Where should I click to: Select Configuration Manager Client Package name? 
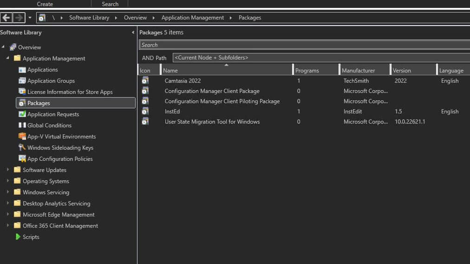coord(212,91)
